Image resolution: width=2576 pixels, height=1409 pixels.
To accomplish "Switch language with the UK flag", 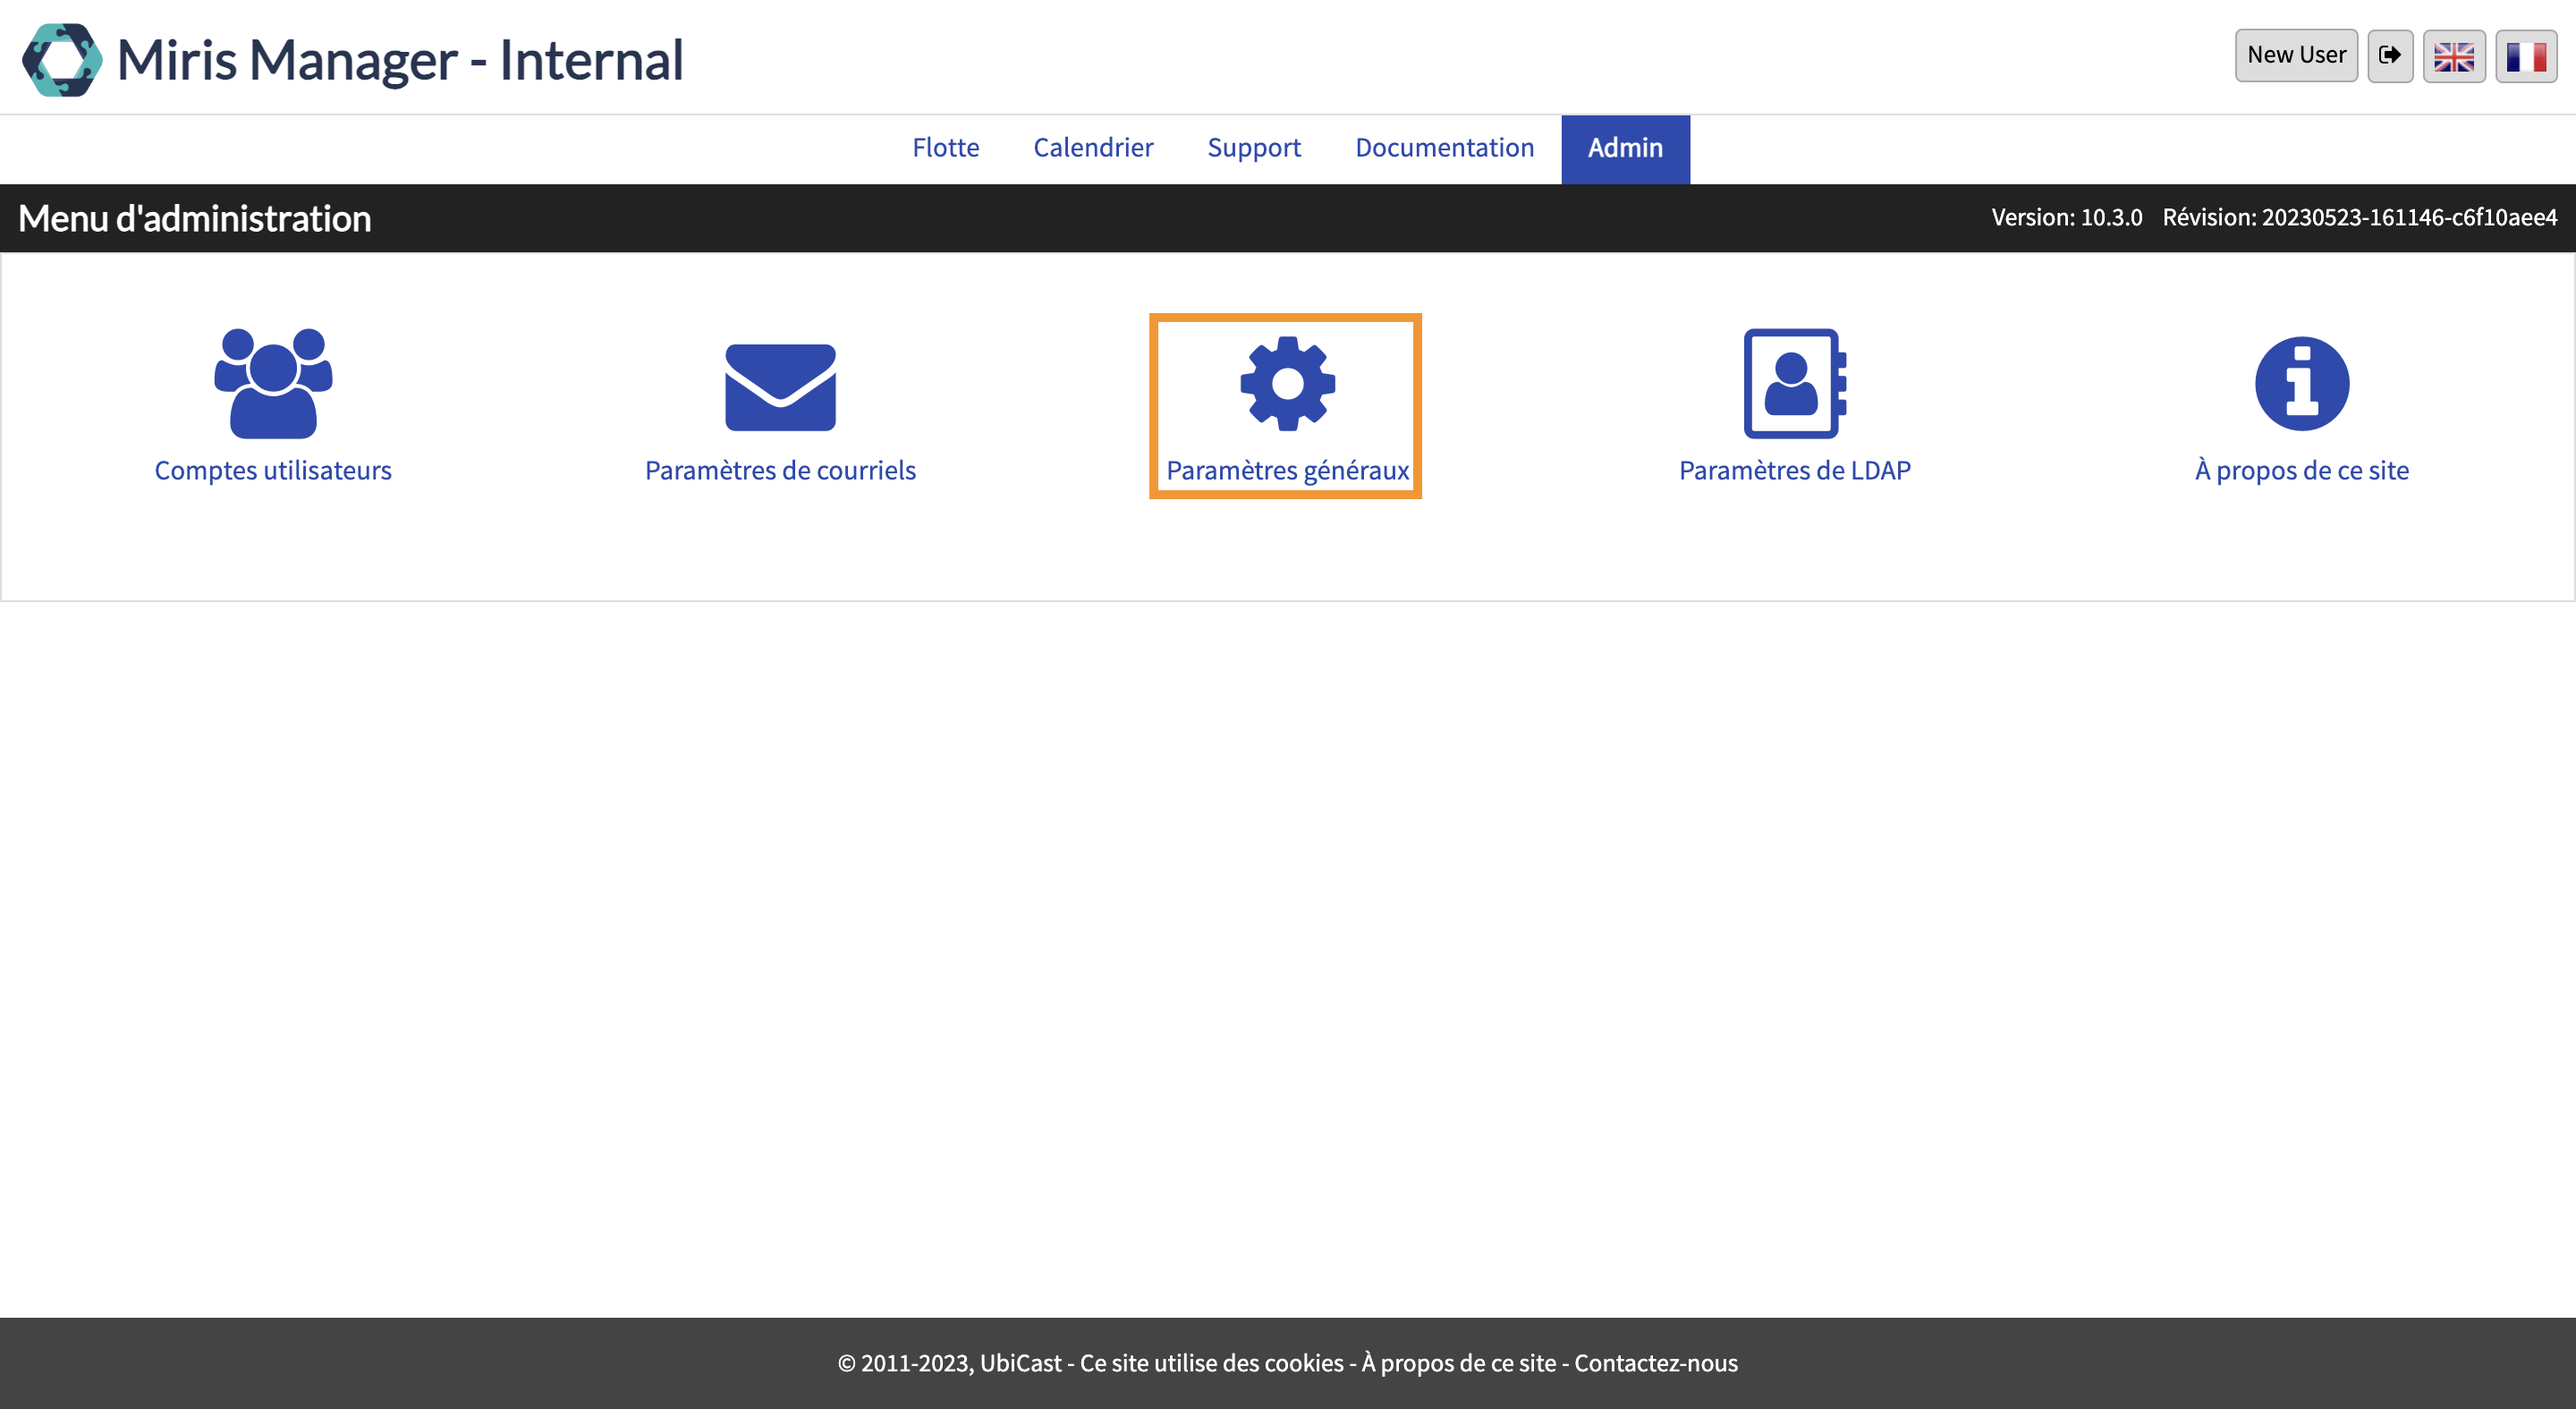I will point(2454,56).
